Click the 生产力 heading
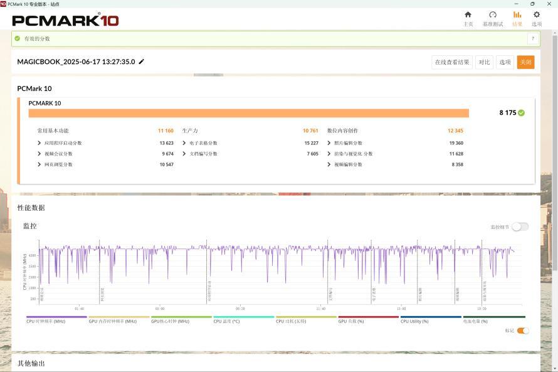The image size is (558, 372). (x=190, y=130)
